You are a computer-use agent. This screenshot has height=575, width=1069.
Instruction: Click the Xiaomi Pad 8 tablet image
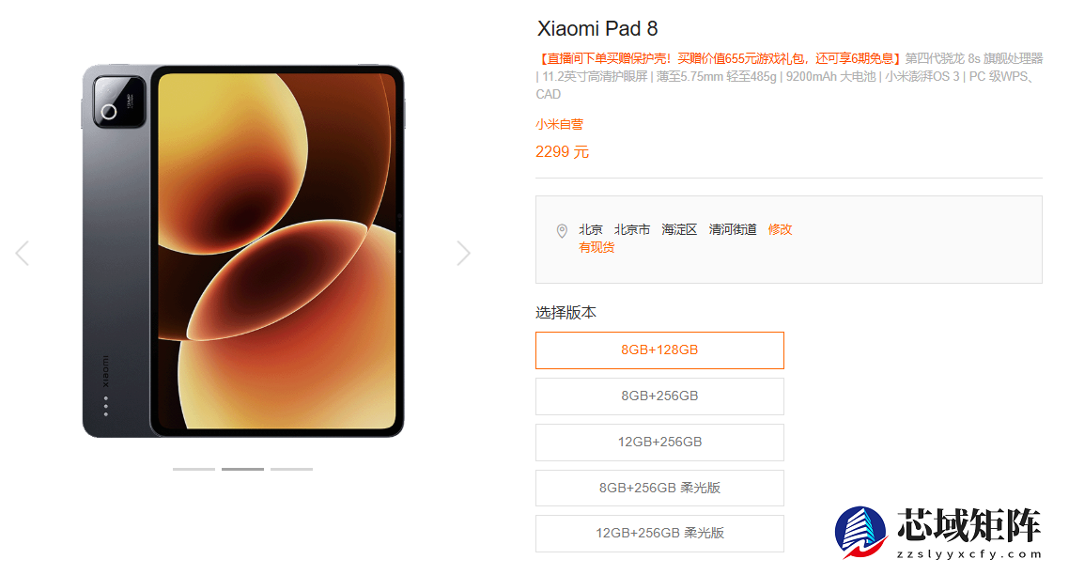(x=243, y=251)
